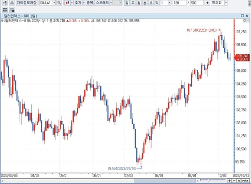Click the MAX button
Screen dimensions: 251x184
pos(245,181)
